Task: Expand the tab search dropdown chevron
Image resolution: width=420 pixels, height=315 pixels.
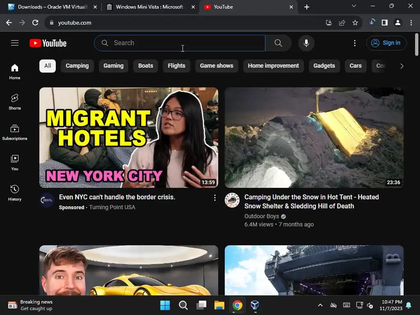Action: [354, 6]
